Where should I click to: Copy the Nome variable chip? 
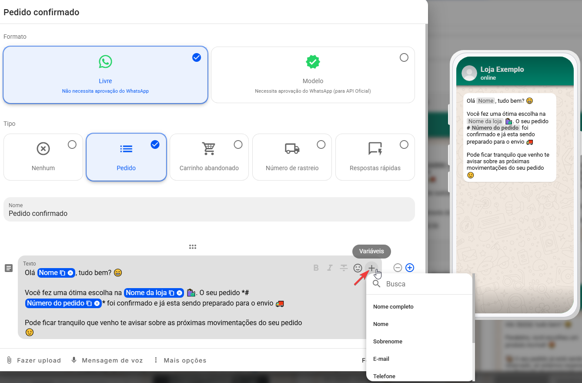point(63,273)
